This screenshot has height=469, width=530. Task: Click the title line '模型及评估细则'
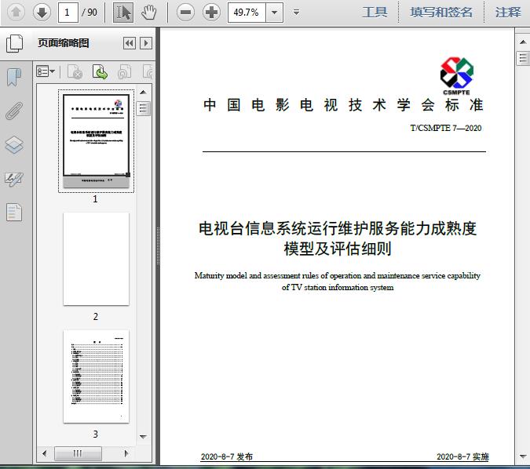pos(338,249)
